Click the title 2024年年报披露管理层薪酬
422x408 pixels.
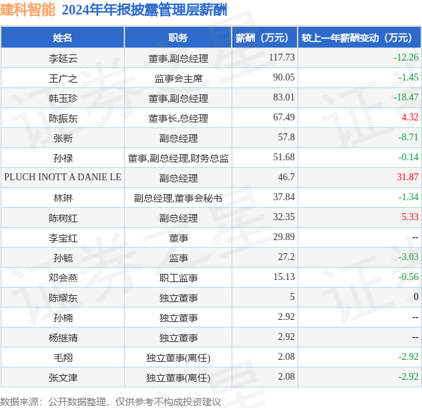144,10
